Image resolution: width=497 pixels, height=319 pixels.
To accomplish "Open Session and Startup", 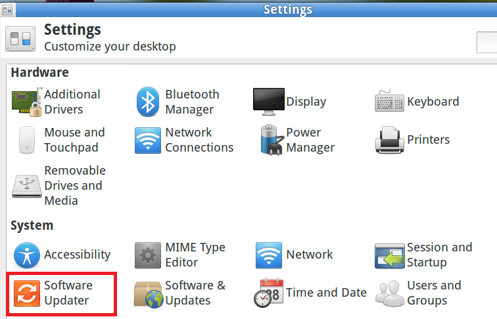I will pos(423,255).
